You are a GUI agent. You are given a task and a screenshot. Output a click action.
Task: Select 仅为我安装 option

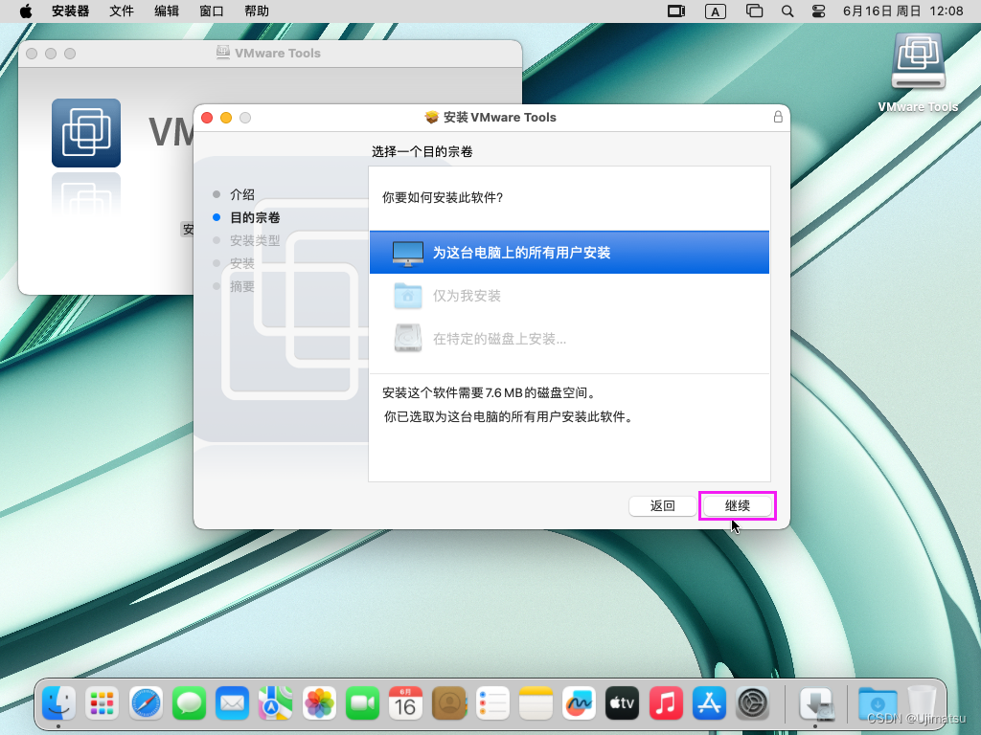(x=569, y=296)
